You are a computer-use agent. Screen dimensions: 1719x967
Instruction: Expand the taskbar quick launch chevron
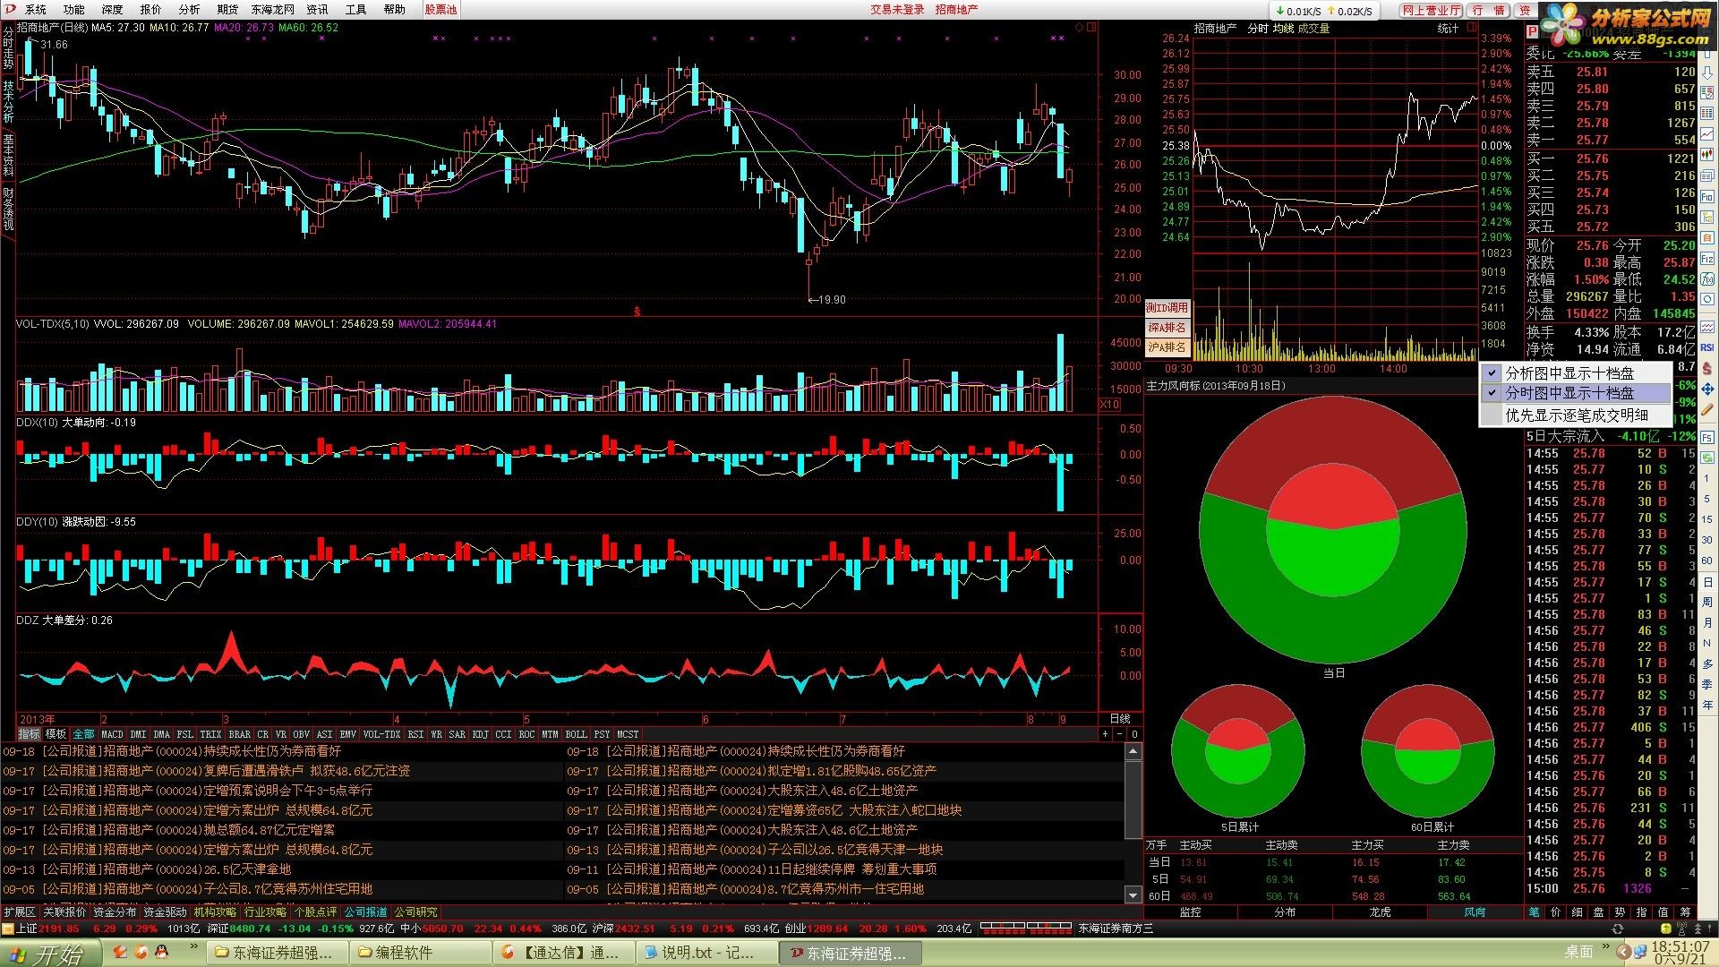point(193,947)
